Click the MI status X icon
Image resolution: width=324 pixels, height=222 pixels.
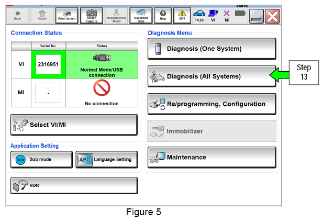[x=227, y=16]
